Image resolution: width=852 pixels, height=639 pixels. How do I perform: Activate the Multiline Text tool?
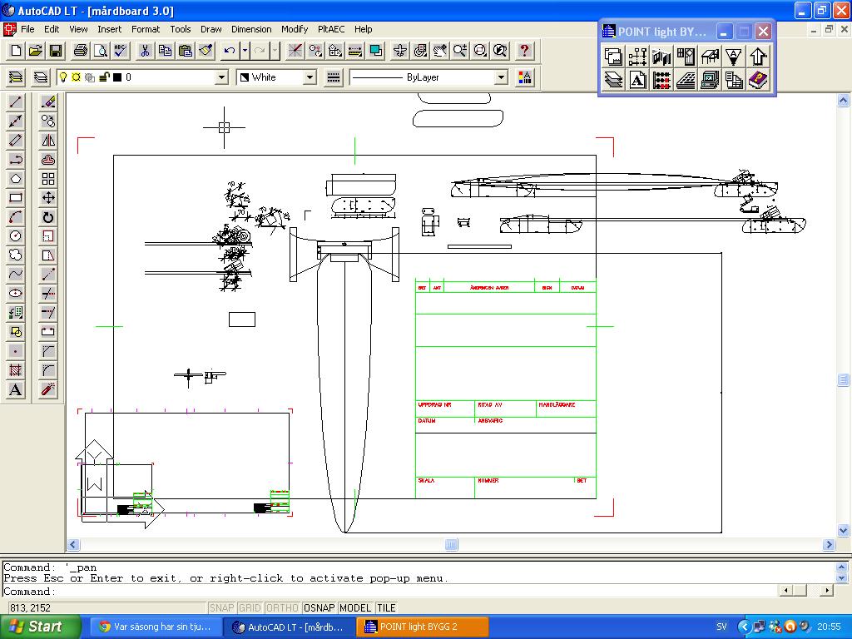pyautogui.click(x=15, y=389)
